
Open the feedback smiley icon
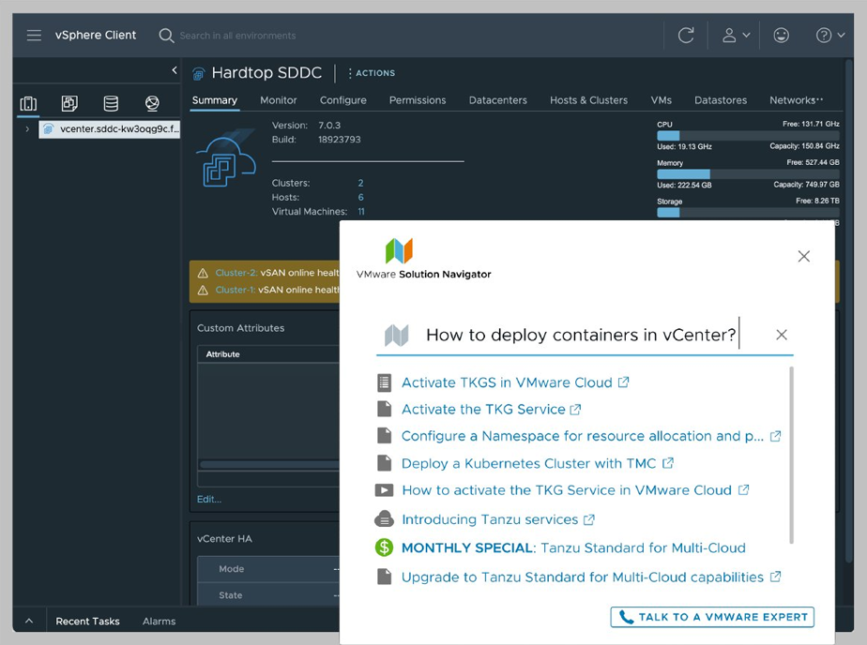click(x=782, y=35)
